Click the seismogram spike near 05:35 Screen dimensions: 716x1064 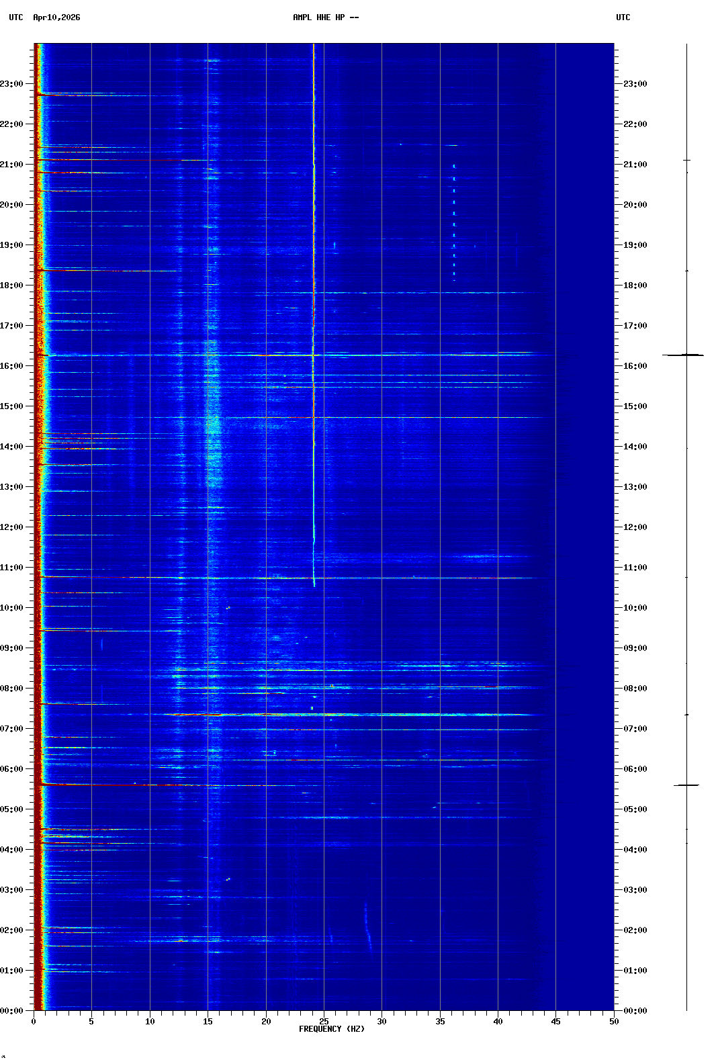tap(686, 785)
